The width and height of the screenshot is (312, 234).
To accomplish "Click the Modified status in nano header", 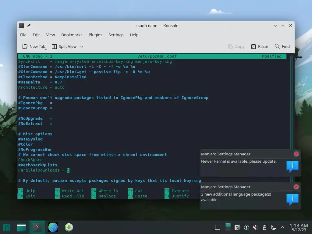I will pyautogui.click(x=271, y=56).
